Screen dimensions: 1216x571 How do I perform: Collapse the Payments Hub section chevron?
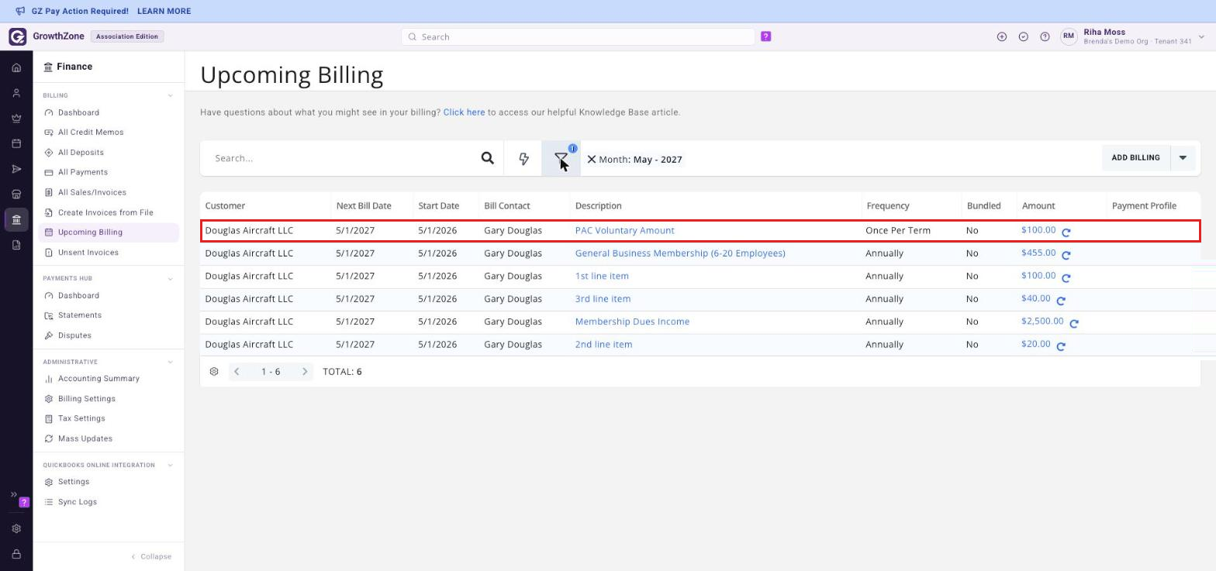pyautogui.click(x=170, y=278)
